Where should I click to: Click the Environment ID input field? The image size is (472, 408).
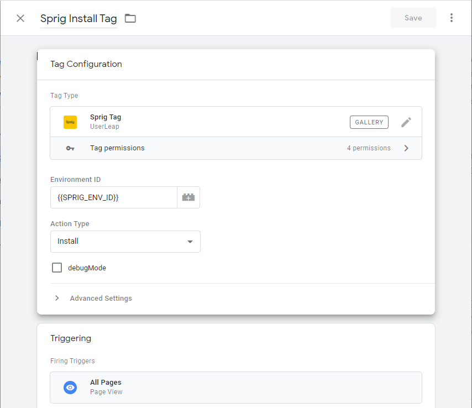click(x=113, y=197)
